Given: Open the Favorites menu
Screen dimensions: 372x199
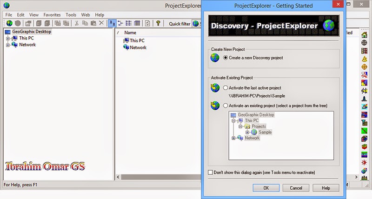Looking at the screenshot, I should click(x=52, y=15).
